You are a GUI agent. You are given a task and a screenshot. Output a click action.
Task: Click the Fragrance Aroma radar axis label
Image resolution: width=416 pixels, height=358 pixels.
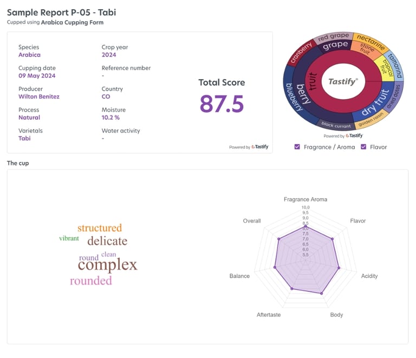(x=305, y=199)
